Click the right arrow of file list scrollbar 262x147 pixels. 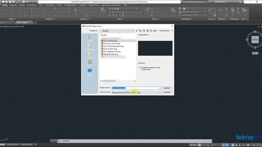(135, 81)
